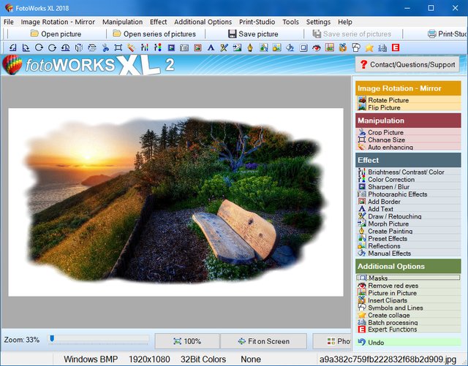Image resolution: width=468 pixels, height=366 pixels.
Task: Open Brightness/Contrast sliders icon in the toolbar
Action: 145,47
